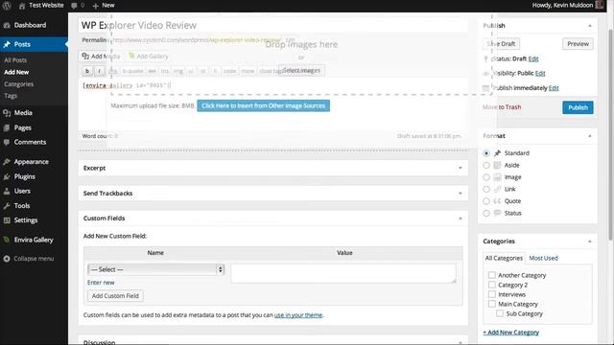The width and height of the screenshot is (614, 345).
Task: Open the Tools wrench icon
Action: [7, 205]
